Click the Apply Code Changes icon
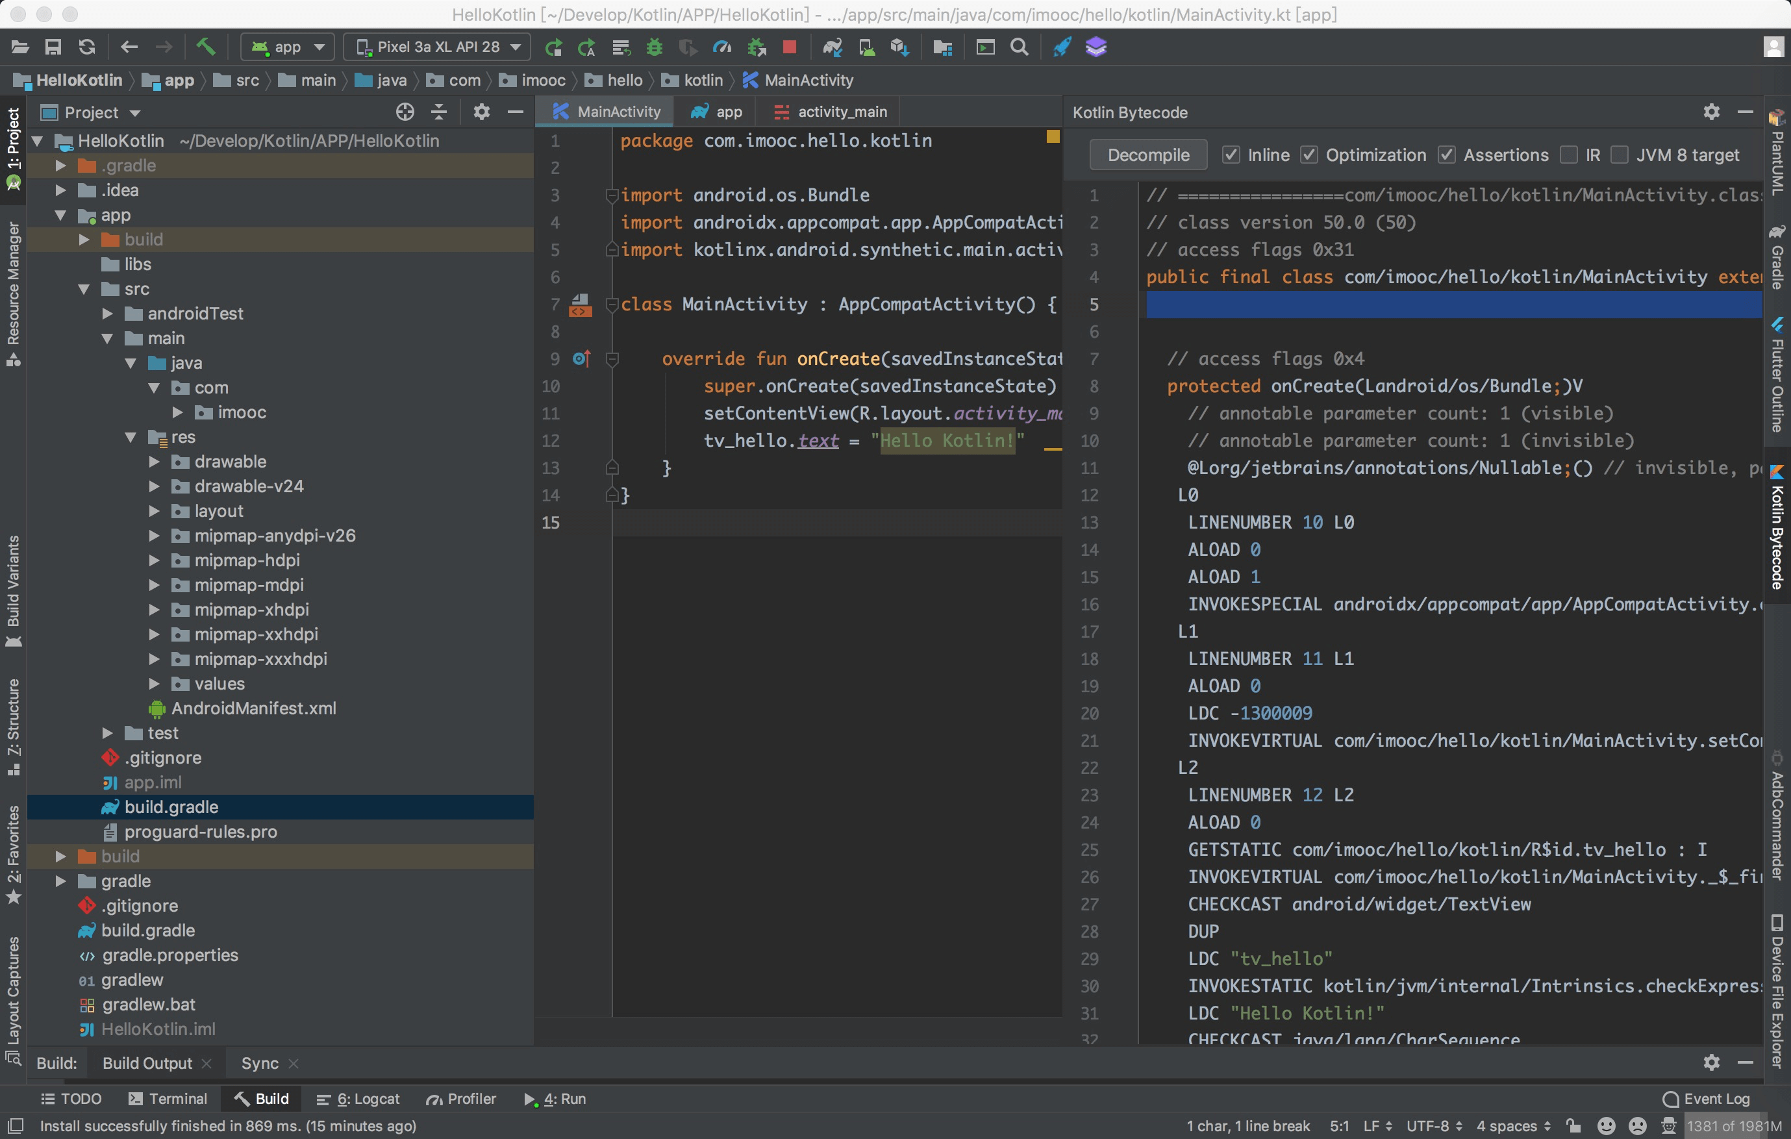Screen dimensions: 1791x1139 tap(586, 47)
